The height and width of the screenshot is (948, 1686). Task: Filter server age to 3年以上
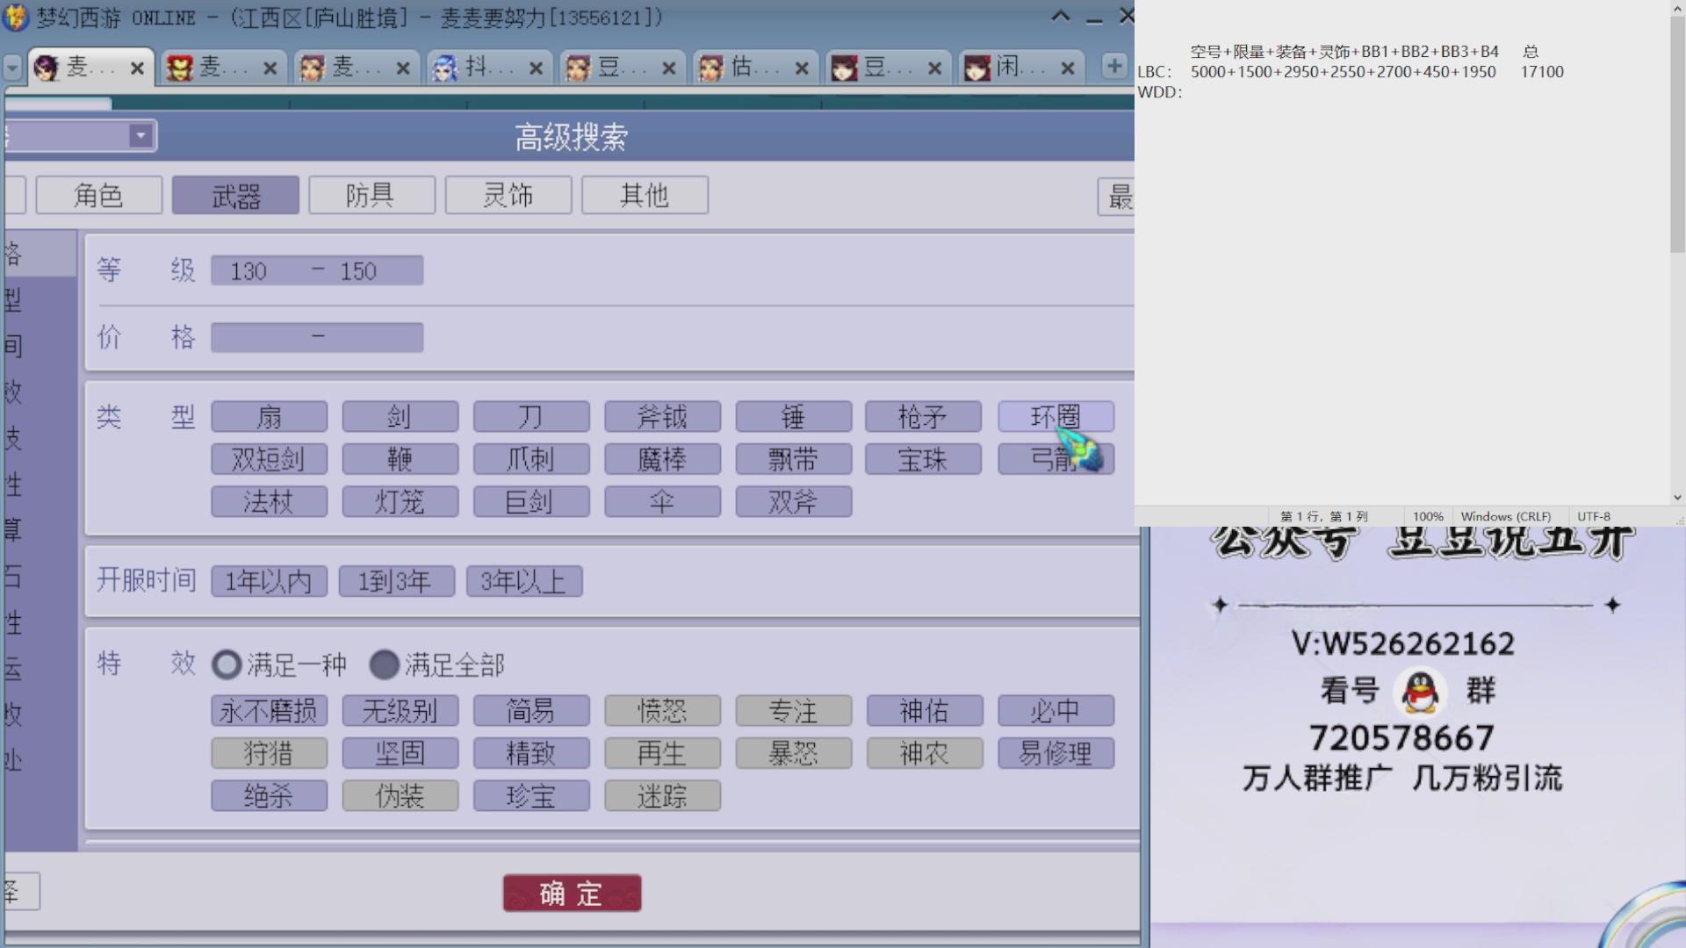(x=524, y=581)
